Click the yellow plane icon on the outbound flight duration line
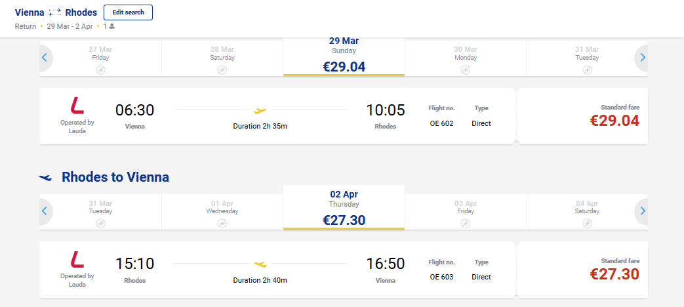Screen dimensions: 684x307 260,110
